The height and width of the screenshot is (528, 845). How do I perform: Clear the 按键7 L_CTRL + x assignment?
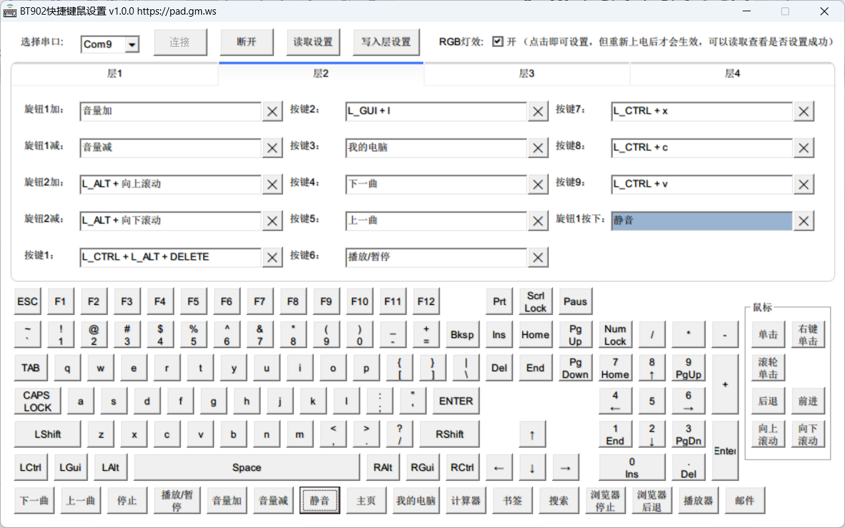(804, 112)
